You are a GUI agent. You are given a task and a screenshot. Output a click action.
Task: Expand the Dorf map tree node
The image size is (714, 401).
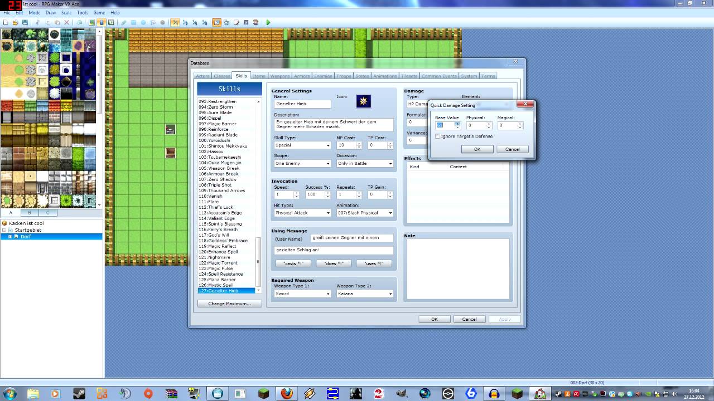tap(10, 237)
